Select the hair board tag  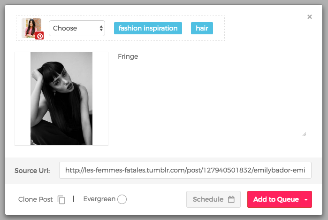tap(202, 28)
